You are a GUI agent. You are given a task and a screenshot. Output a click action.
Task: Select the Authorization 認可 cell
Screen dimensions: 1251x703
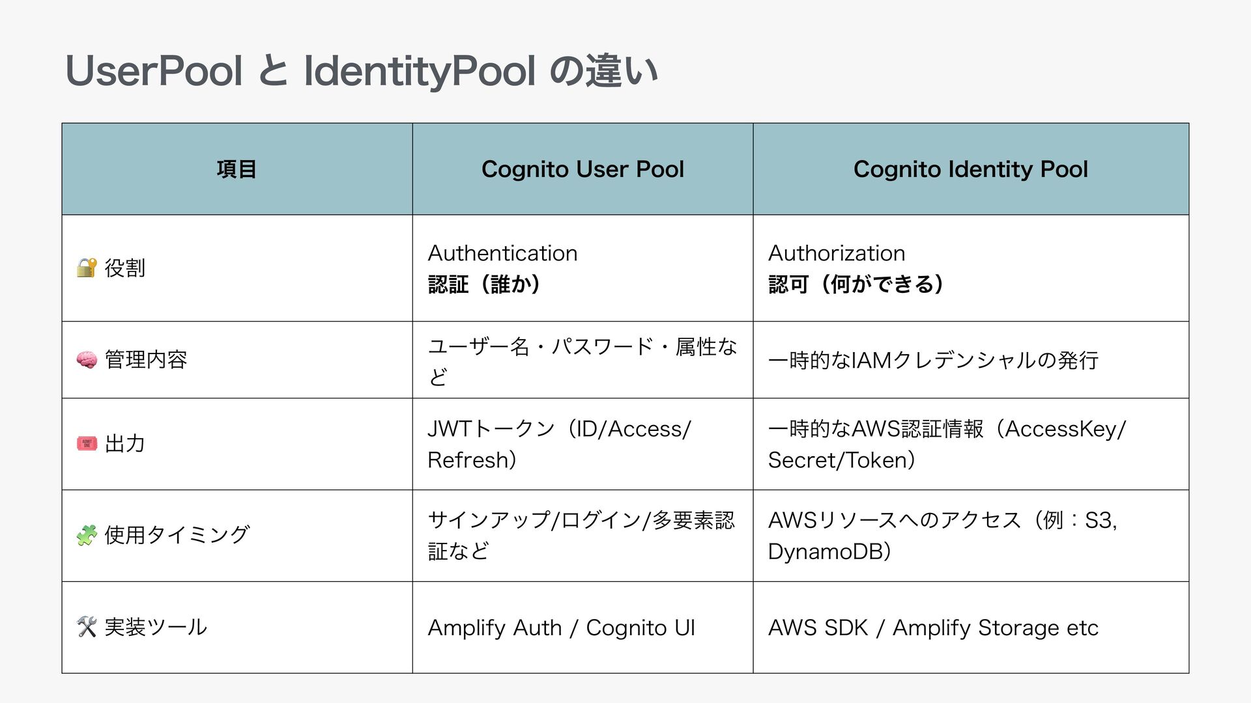(x=856, y=268)
